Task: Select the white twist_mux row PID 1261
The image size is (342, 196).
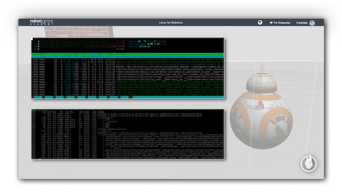Action: [128, 74]
